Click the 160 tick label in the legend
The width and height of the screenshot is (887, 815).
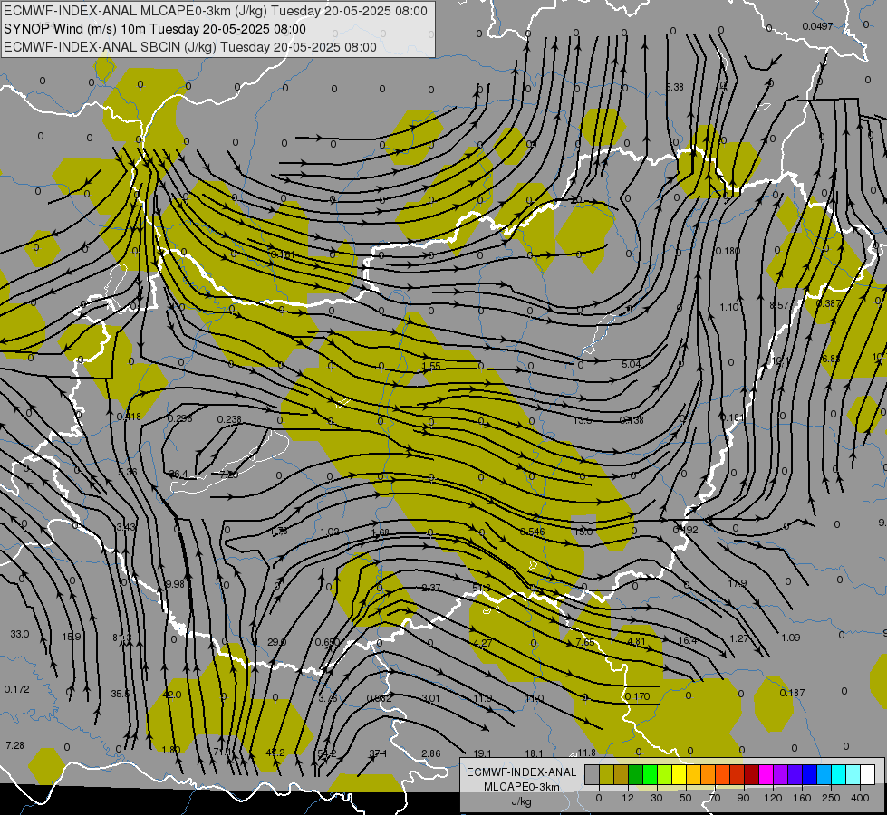[x=802, y=798]
